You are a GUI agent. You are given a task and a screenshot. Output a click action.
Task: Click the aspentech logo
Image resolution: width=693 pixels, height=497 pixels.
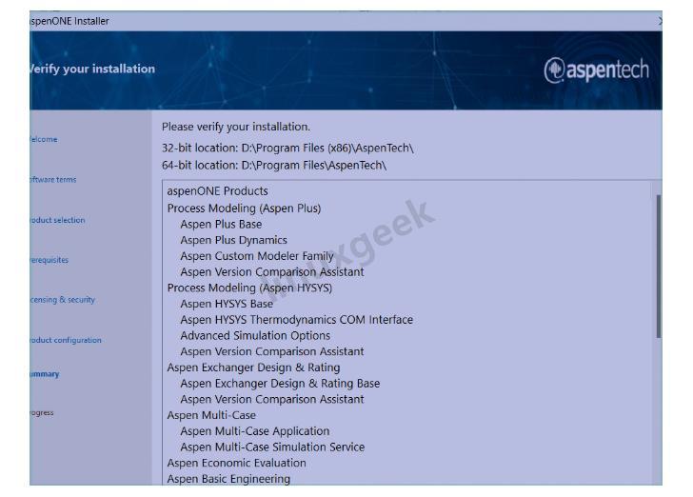click(596, 70)
